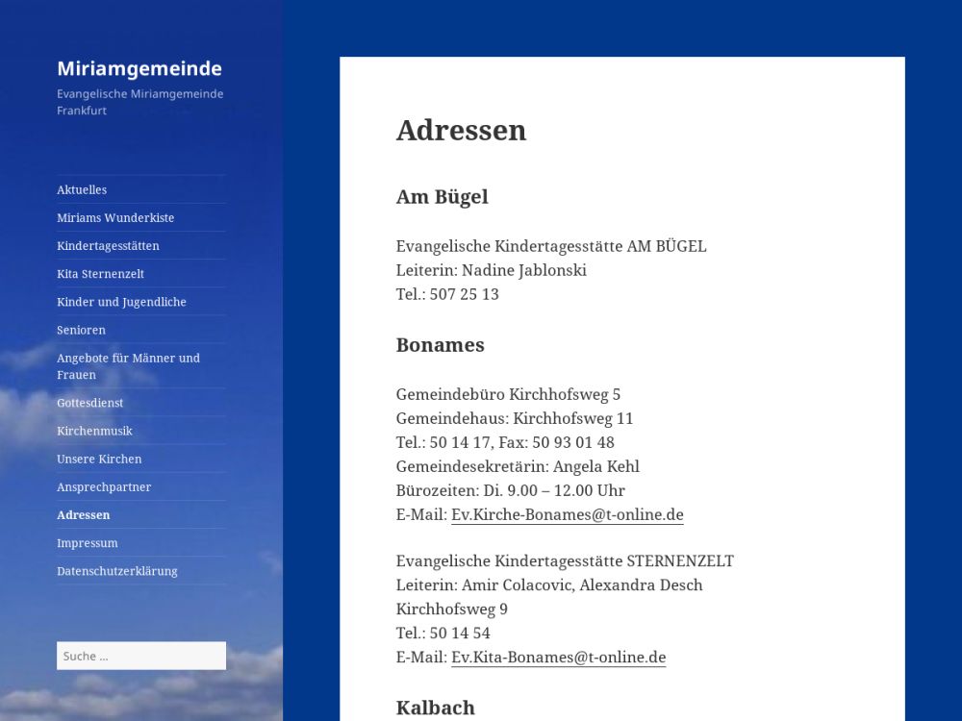Open the Miriamgemeinde site title link

tap(139, 68)
